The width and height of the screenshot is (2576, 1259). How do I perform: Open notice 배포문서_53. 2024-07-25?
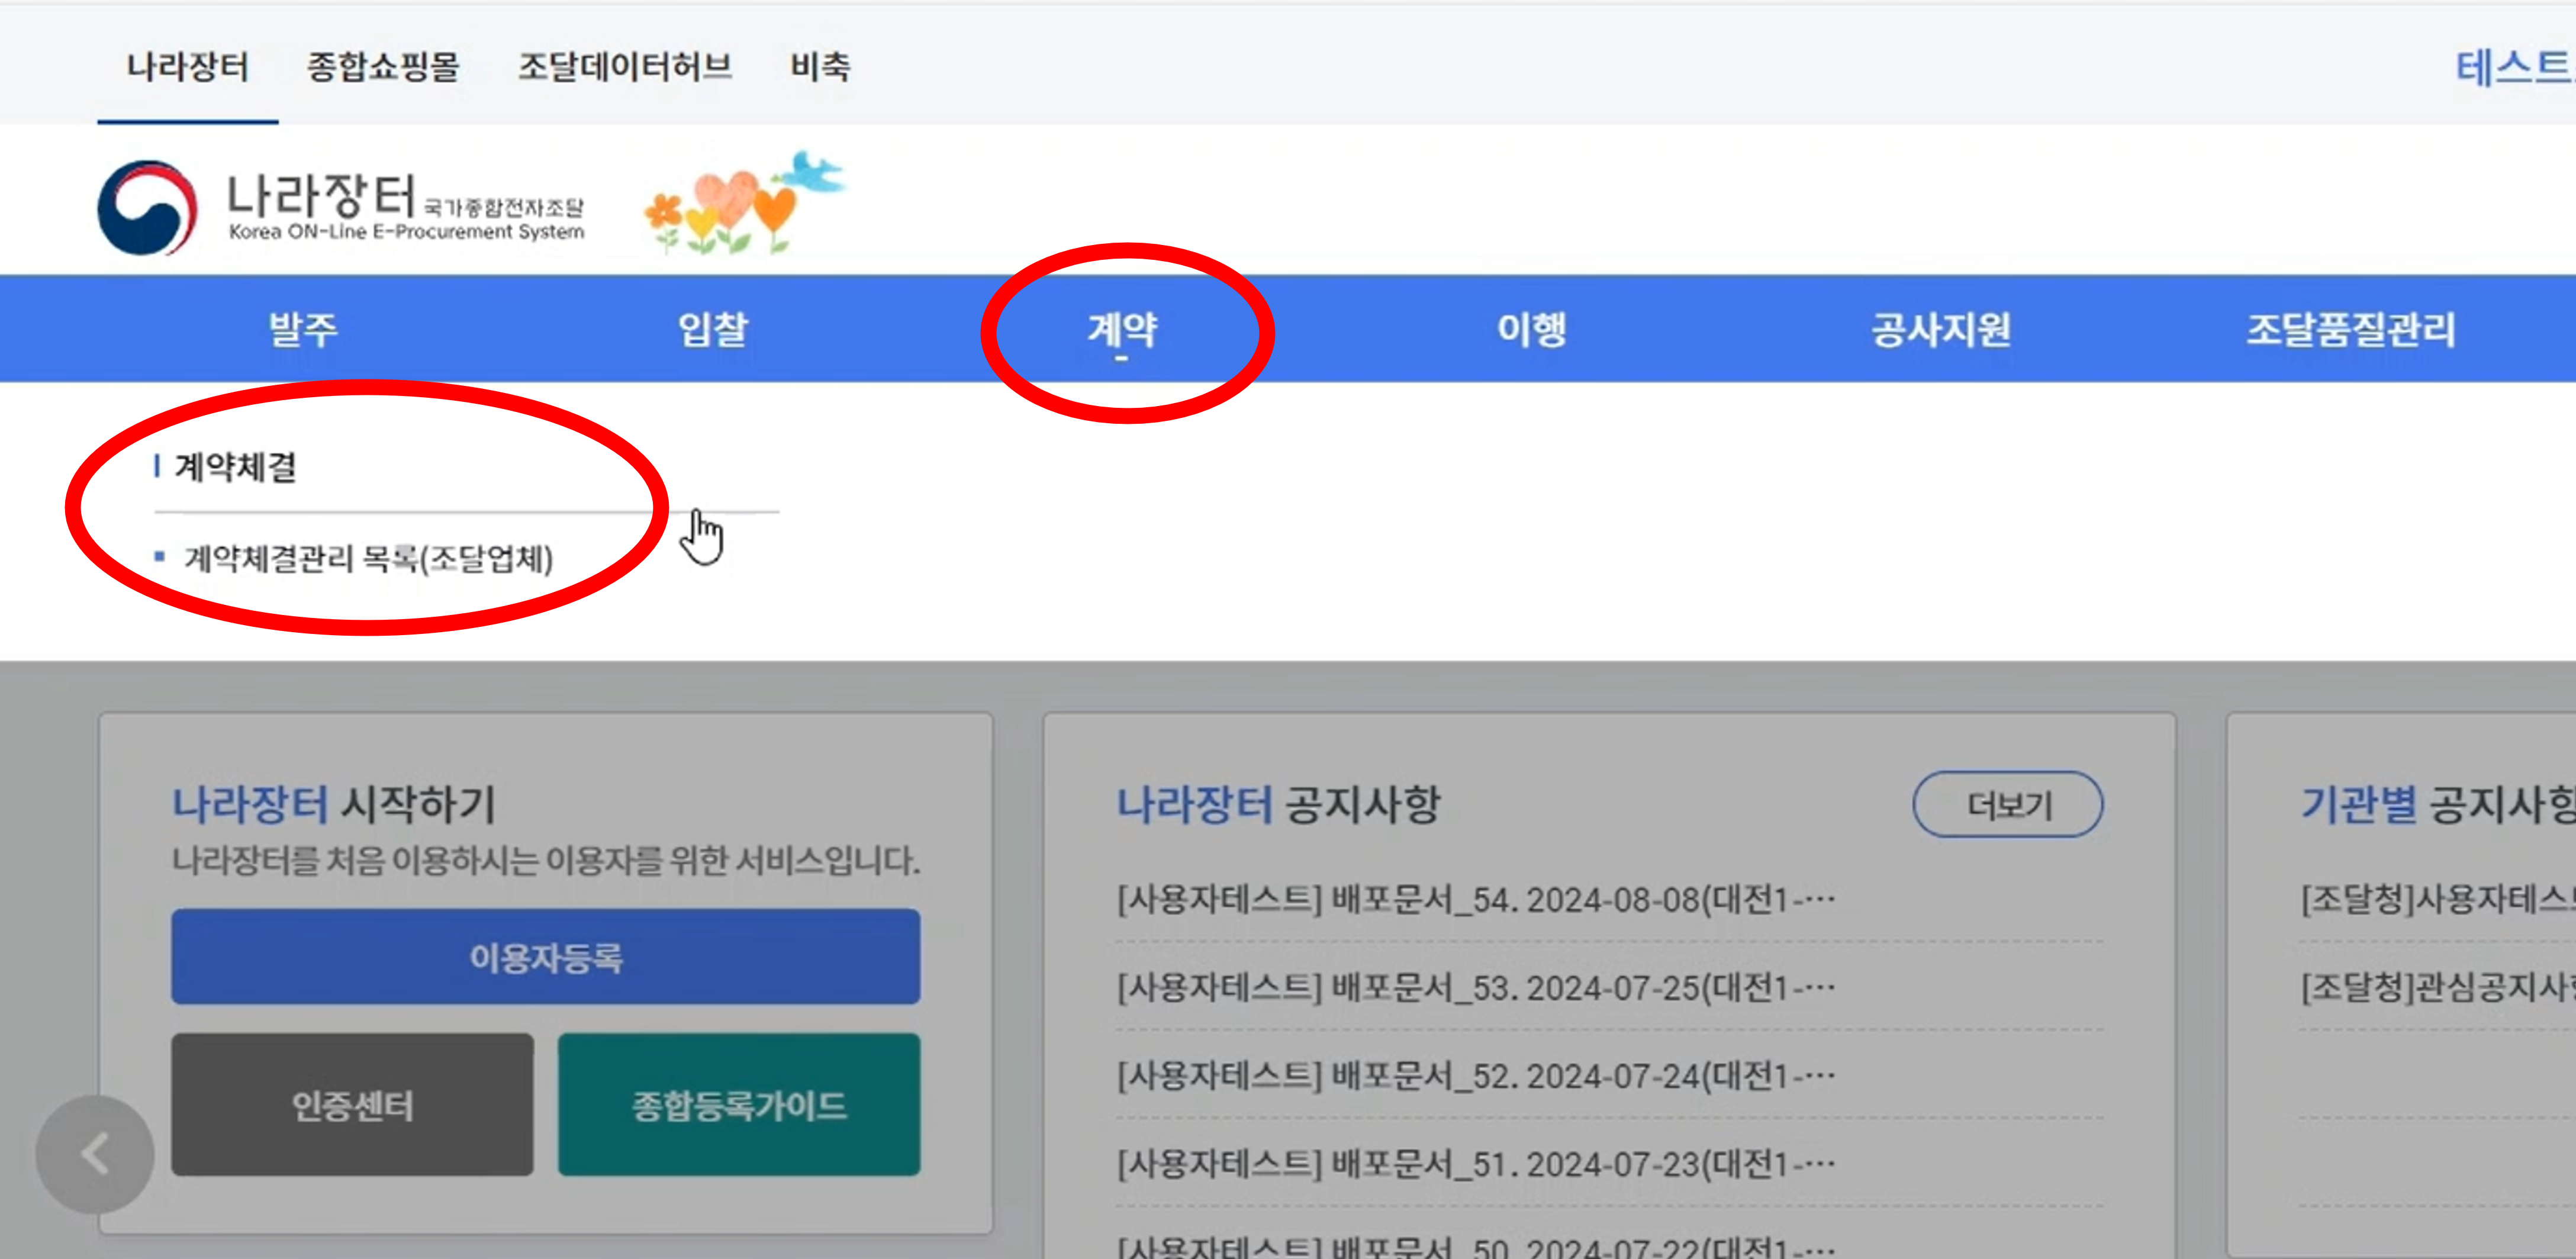tap(1476, 988)
